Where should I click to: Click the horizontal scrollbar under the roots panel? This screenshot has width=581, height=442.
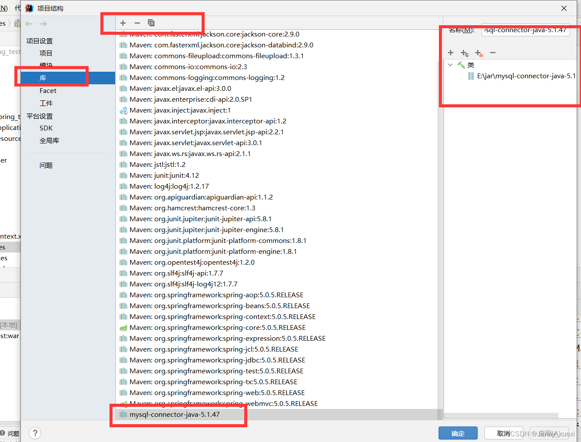pyautogui.click(x=501, y=416)
